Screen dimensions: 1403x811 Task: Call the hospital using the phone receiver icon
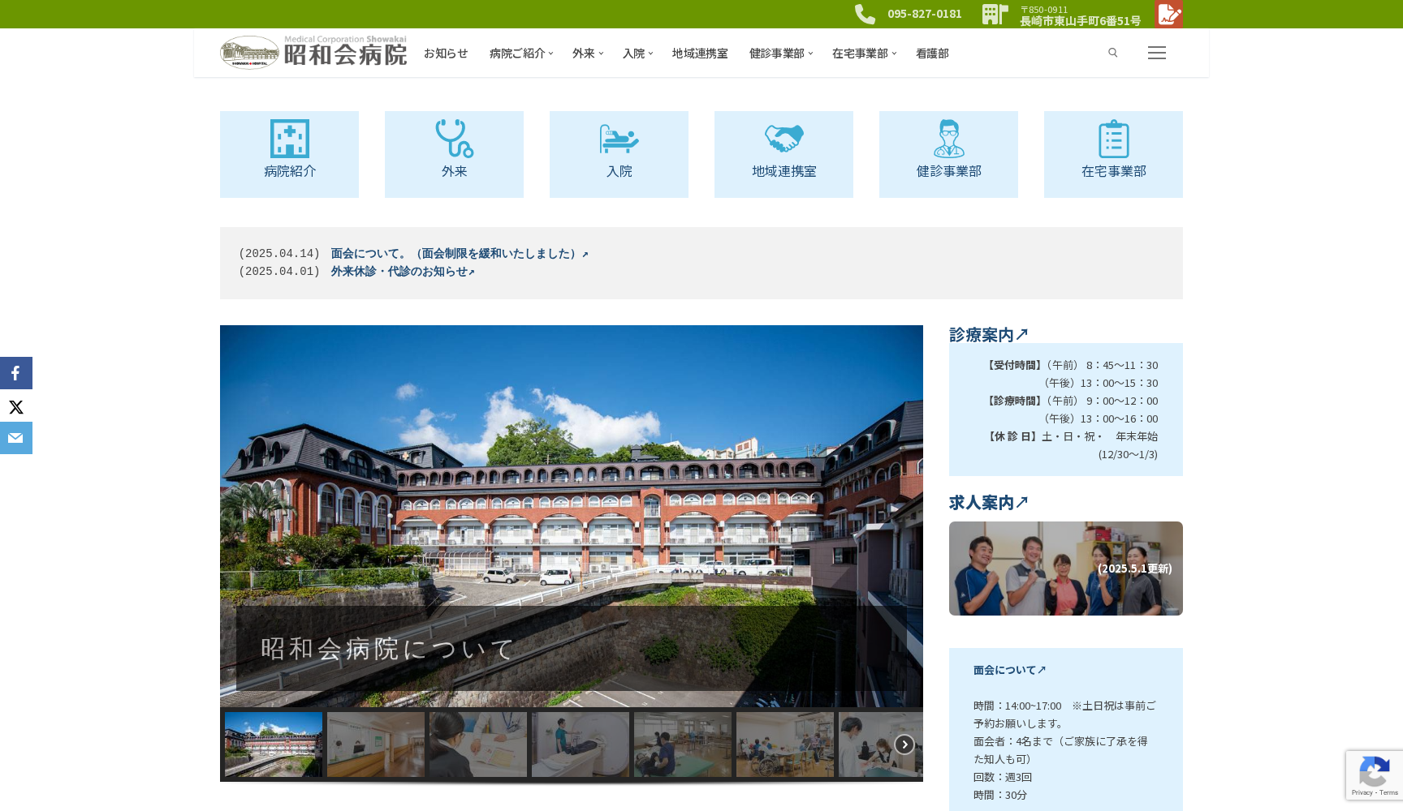point(863,13)
